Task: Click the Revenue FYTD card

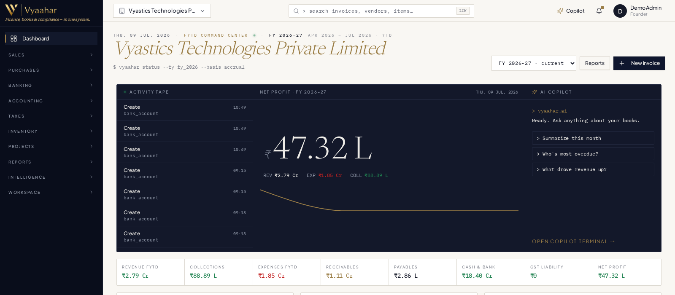Action: [151, 272]
